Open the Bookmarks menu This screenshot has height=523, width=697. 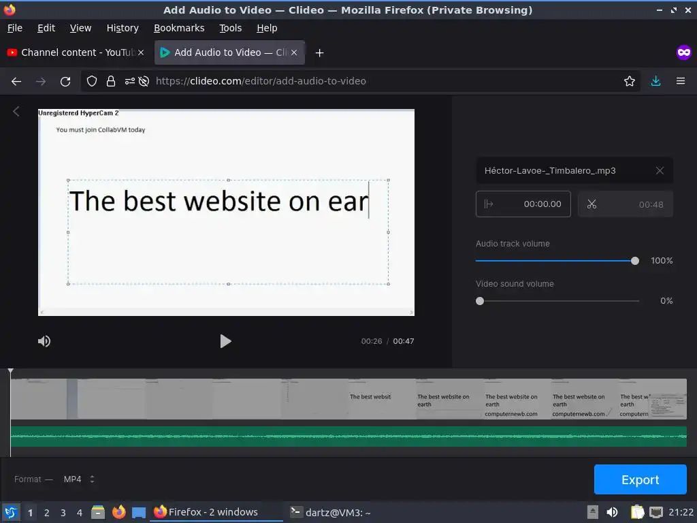(x=179, y=28)
